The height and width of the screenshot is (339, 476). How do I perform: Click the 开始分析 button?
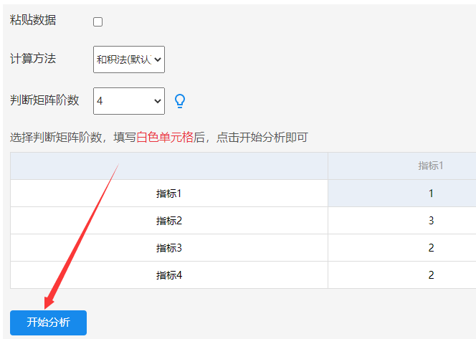tap(48, 323)
